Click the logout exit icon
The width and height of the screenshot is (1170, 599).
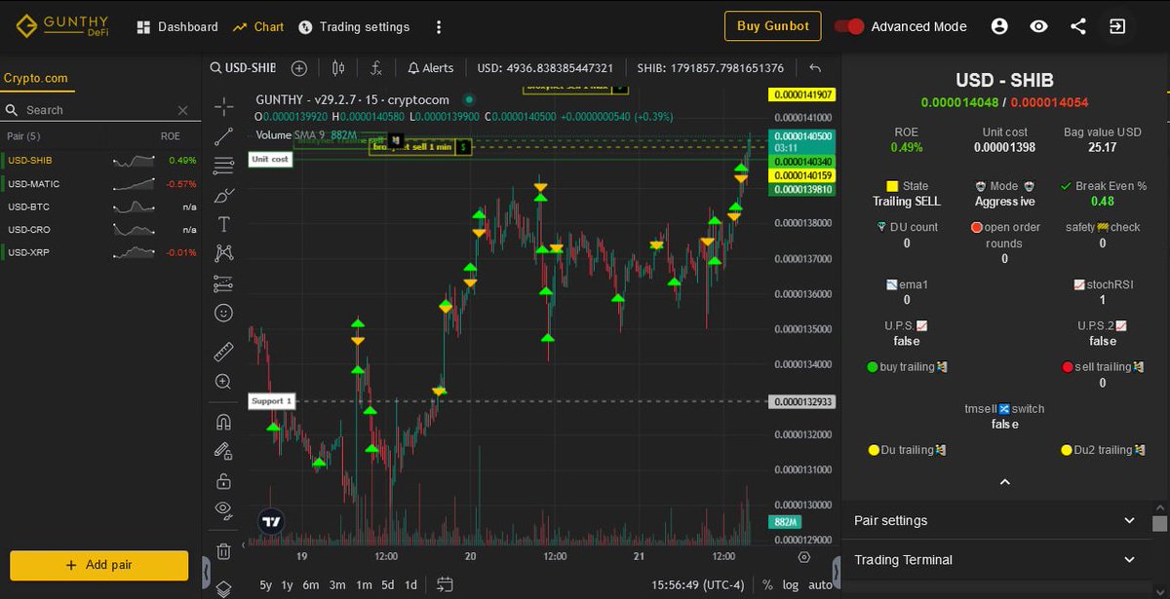coord(1117,26)
